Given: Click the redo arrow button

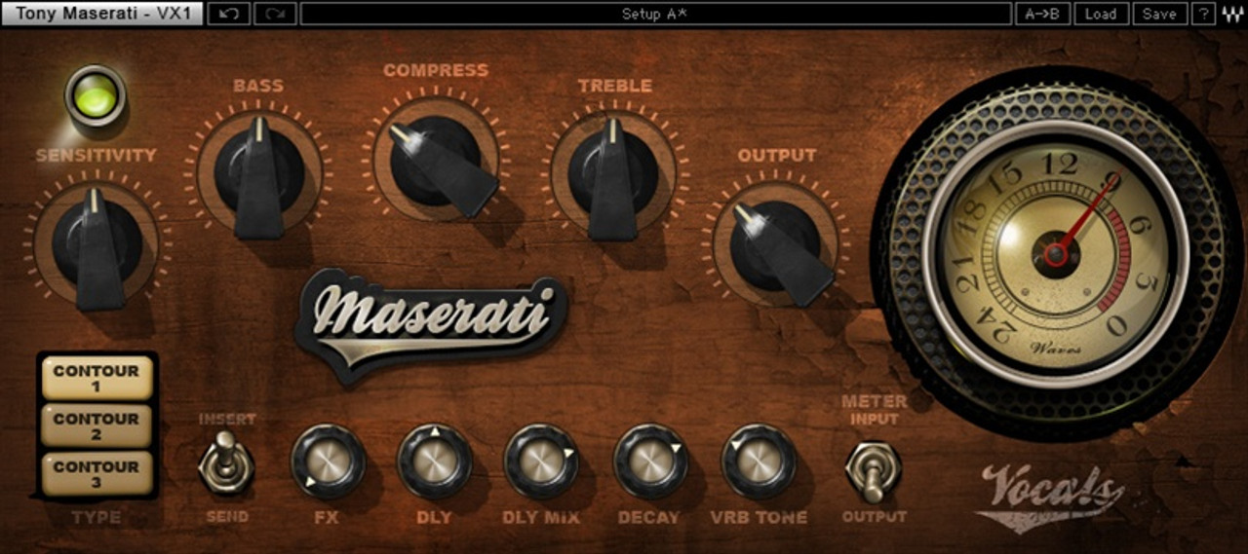Looking at the screenshot, I should point(275,14).
